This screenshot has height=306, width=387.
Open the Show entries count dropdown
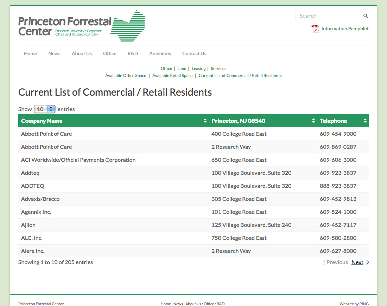tap(45, 109)
